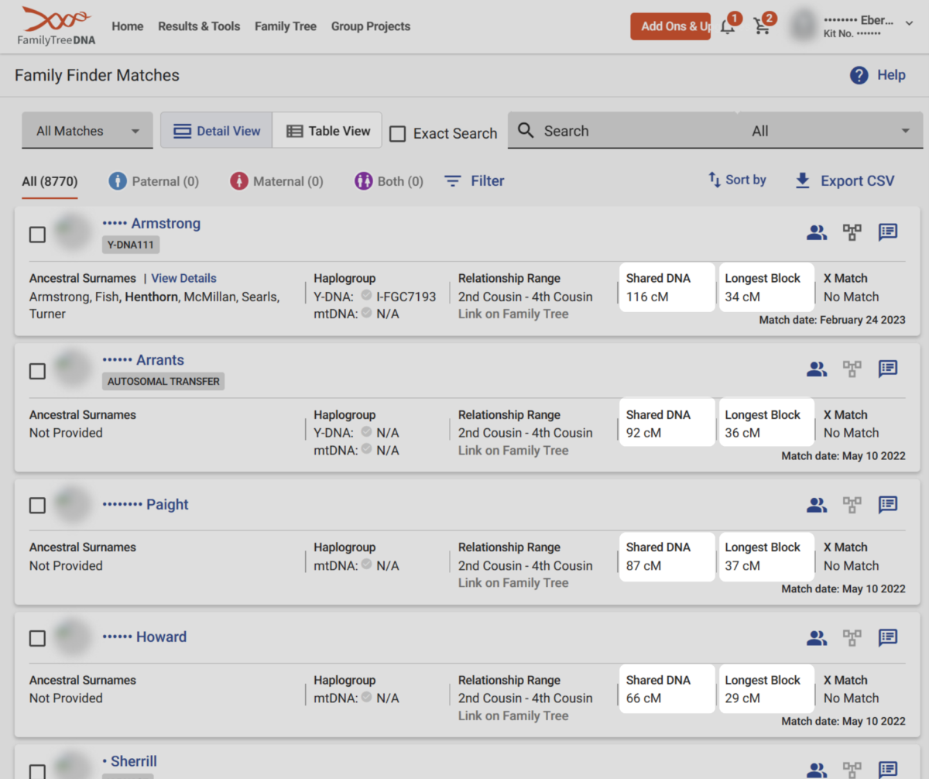Image resolution: width=929 pixels, height=779 pixels.
Task: Switch to Table View
Action: pos(327,131)
